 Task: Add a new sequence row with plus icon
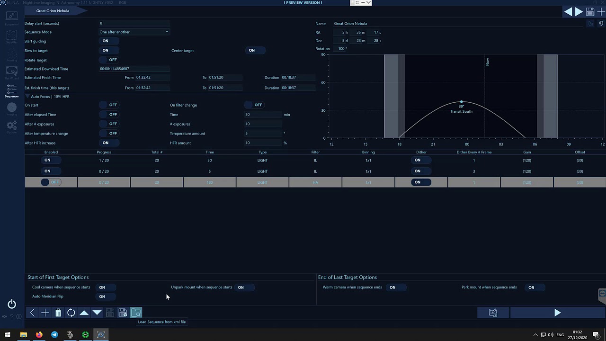(x=45, y=313)
